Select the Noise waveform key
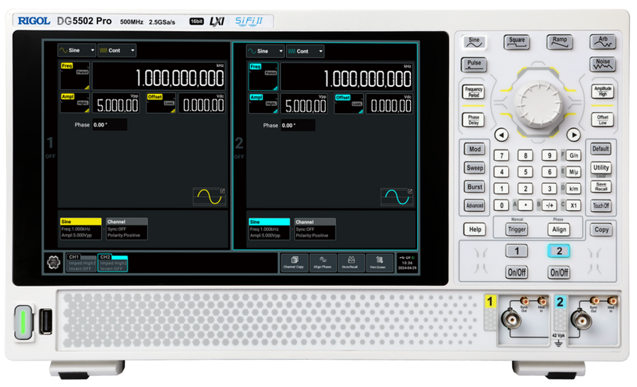The width and height of the screenshot is (637, 387). point(603,64)
